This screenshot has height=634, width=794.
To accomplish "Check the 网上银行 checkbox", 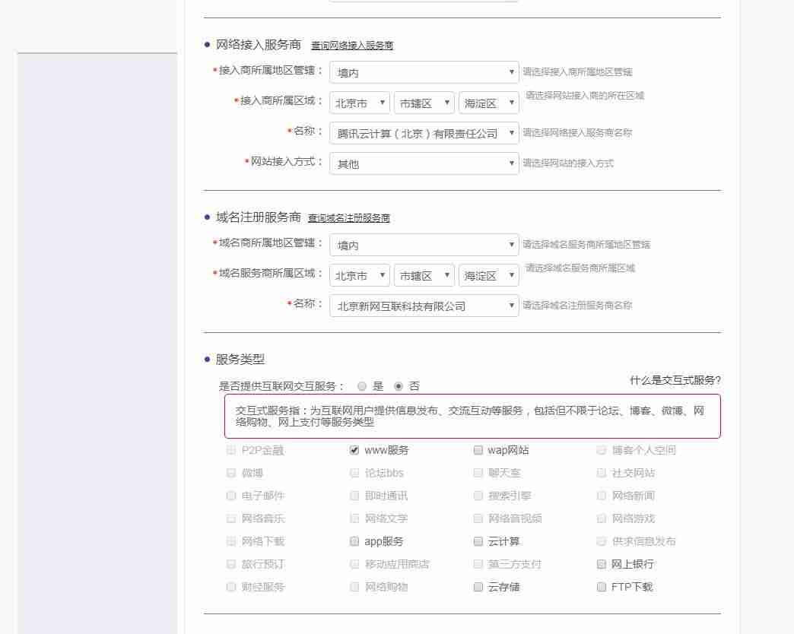I will click(602, 563).
